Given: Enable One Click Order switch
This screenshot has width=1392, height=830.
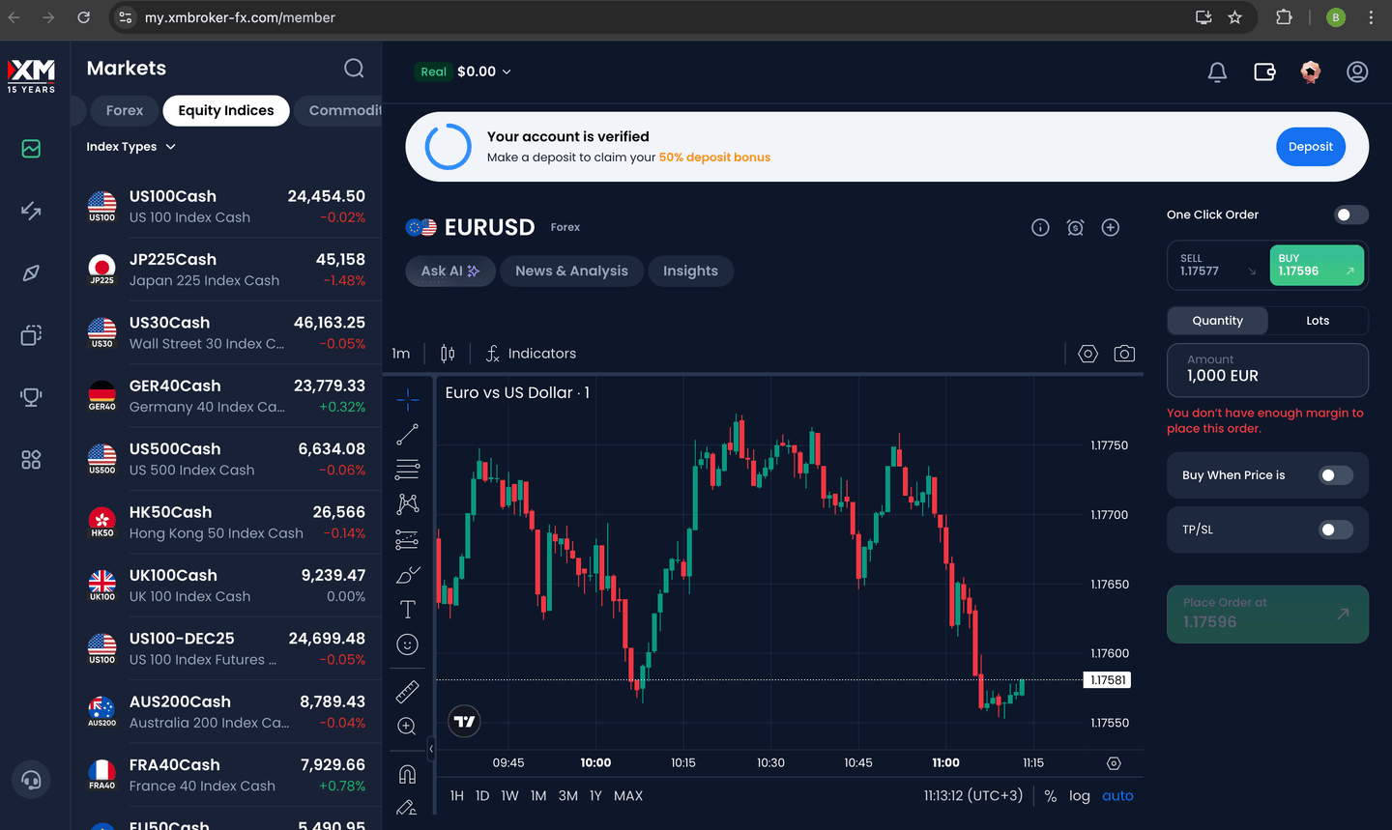Looking at the screenshot, I should pos(1350,215).
